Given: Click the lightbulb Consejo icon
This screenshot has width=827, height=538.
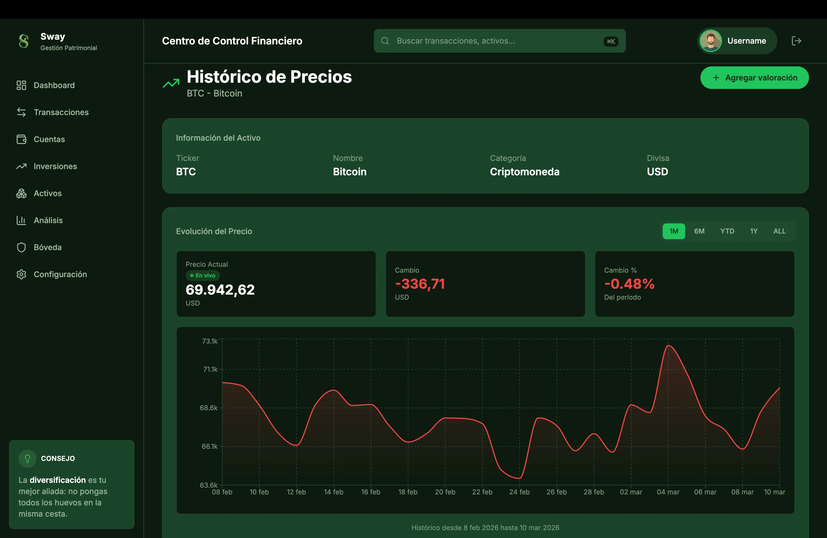Looking at the screenshot, I should [x=28, y=458].
